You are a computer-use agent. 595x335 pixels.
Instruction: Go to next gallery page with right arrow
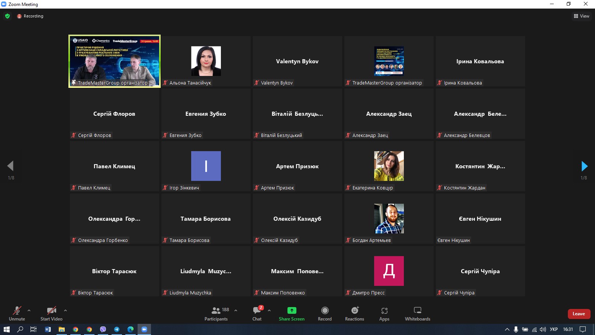tap(584, 166)
